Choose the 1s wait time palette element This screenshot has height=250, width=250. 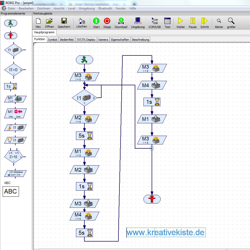click(11, 86)
